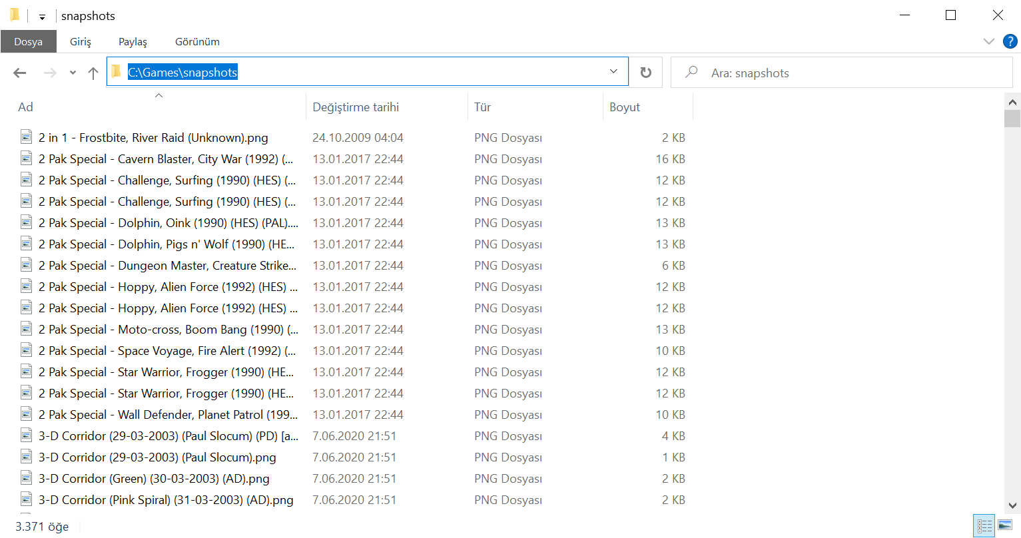Open the Paylaş ribbon tab
This screenshot has height=538, width=1021.
tap(133, 41)
